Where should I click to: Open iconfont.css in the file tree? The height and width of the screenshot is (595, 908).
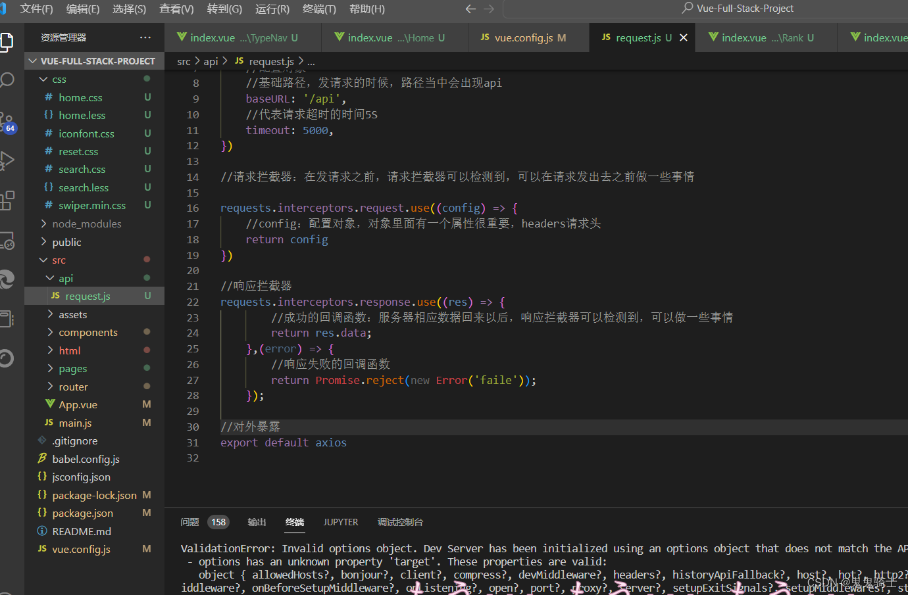tap(94, 133)
